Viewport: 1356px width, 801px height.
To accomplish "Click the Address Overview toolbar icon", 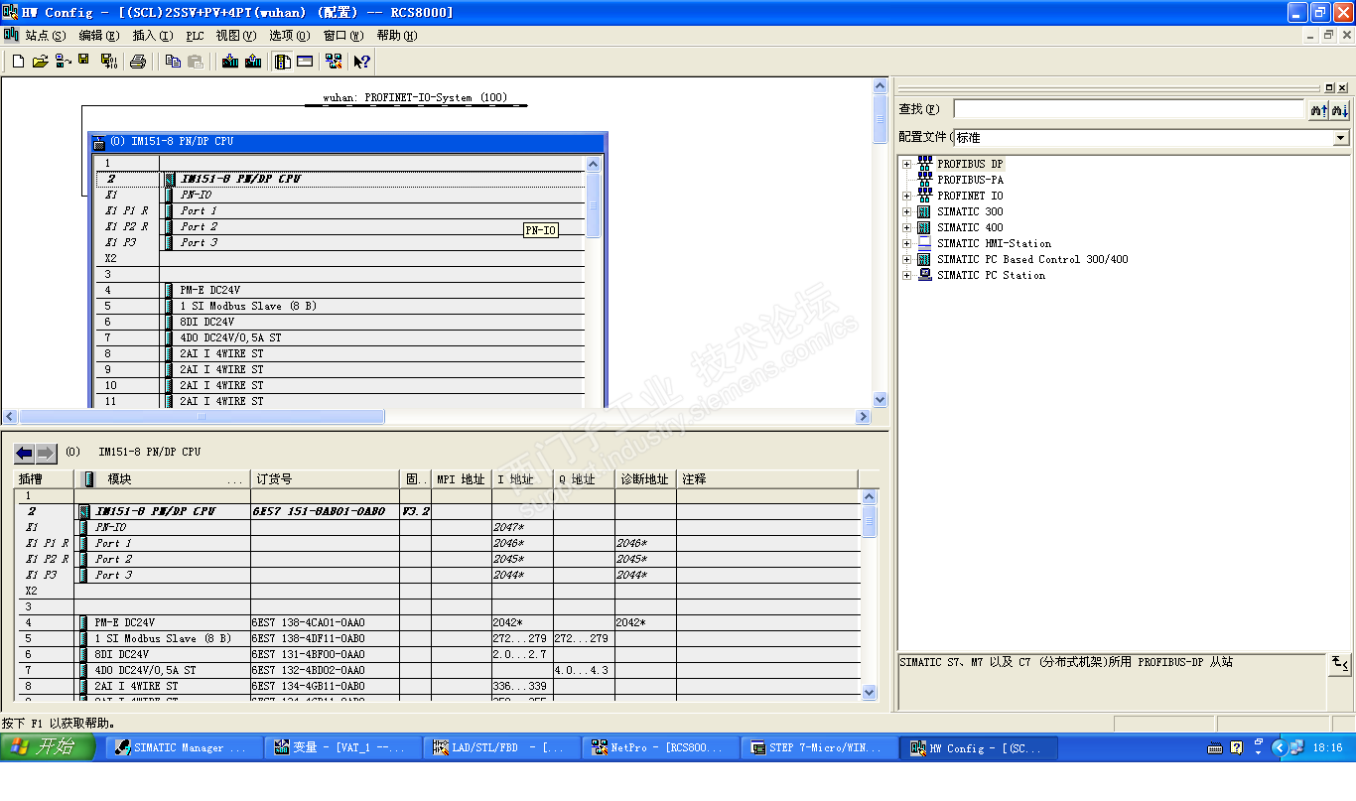I will pyautogui.click(x=305, y=62).
